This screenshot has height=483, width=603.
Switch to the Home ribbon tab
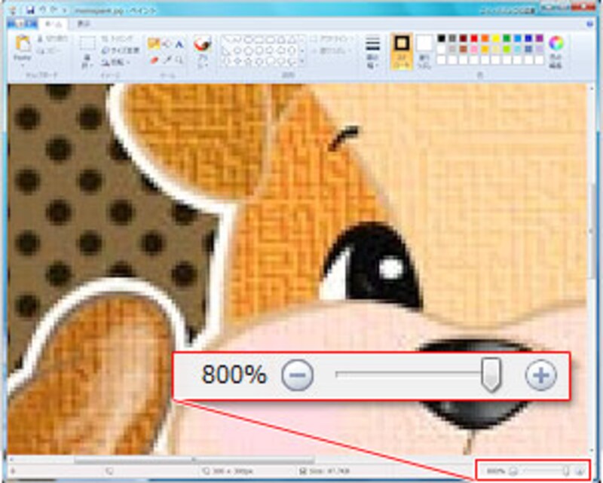tap(54, 24)
